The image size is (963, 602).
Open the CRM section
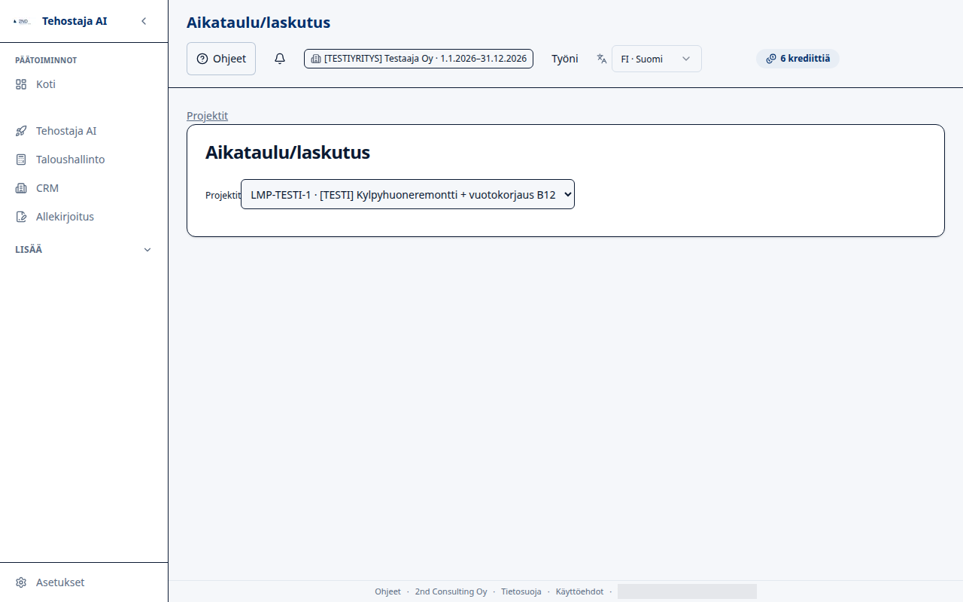(84, 188)
